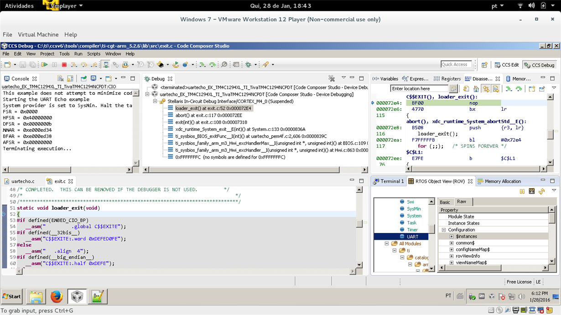Click the Module State property row
561x315 pixels.
tap(493, 217)
